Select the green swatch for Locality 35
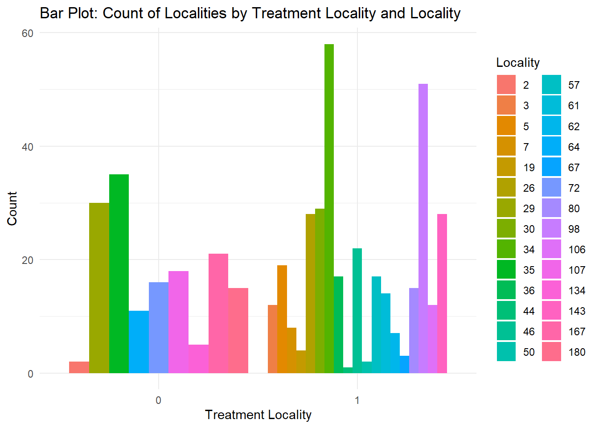This screenshot has width=599, height=428. [506, 270]
